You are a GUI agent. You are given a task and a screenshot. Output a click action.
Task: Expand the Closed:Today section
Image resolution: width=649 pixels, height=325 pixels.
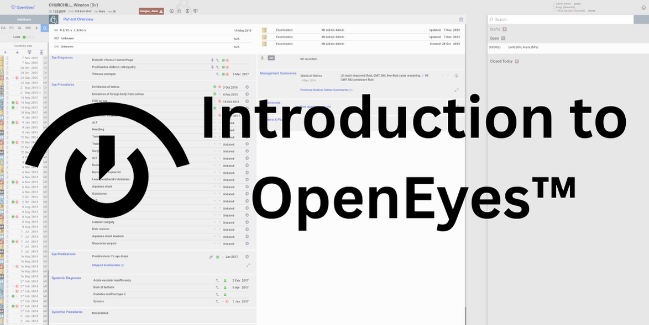[517, 61]
